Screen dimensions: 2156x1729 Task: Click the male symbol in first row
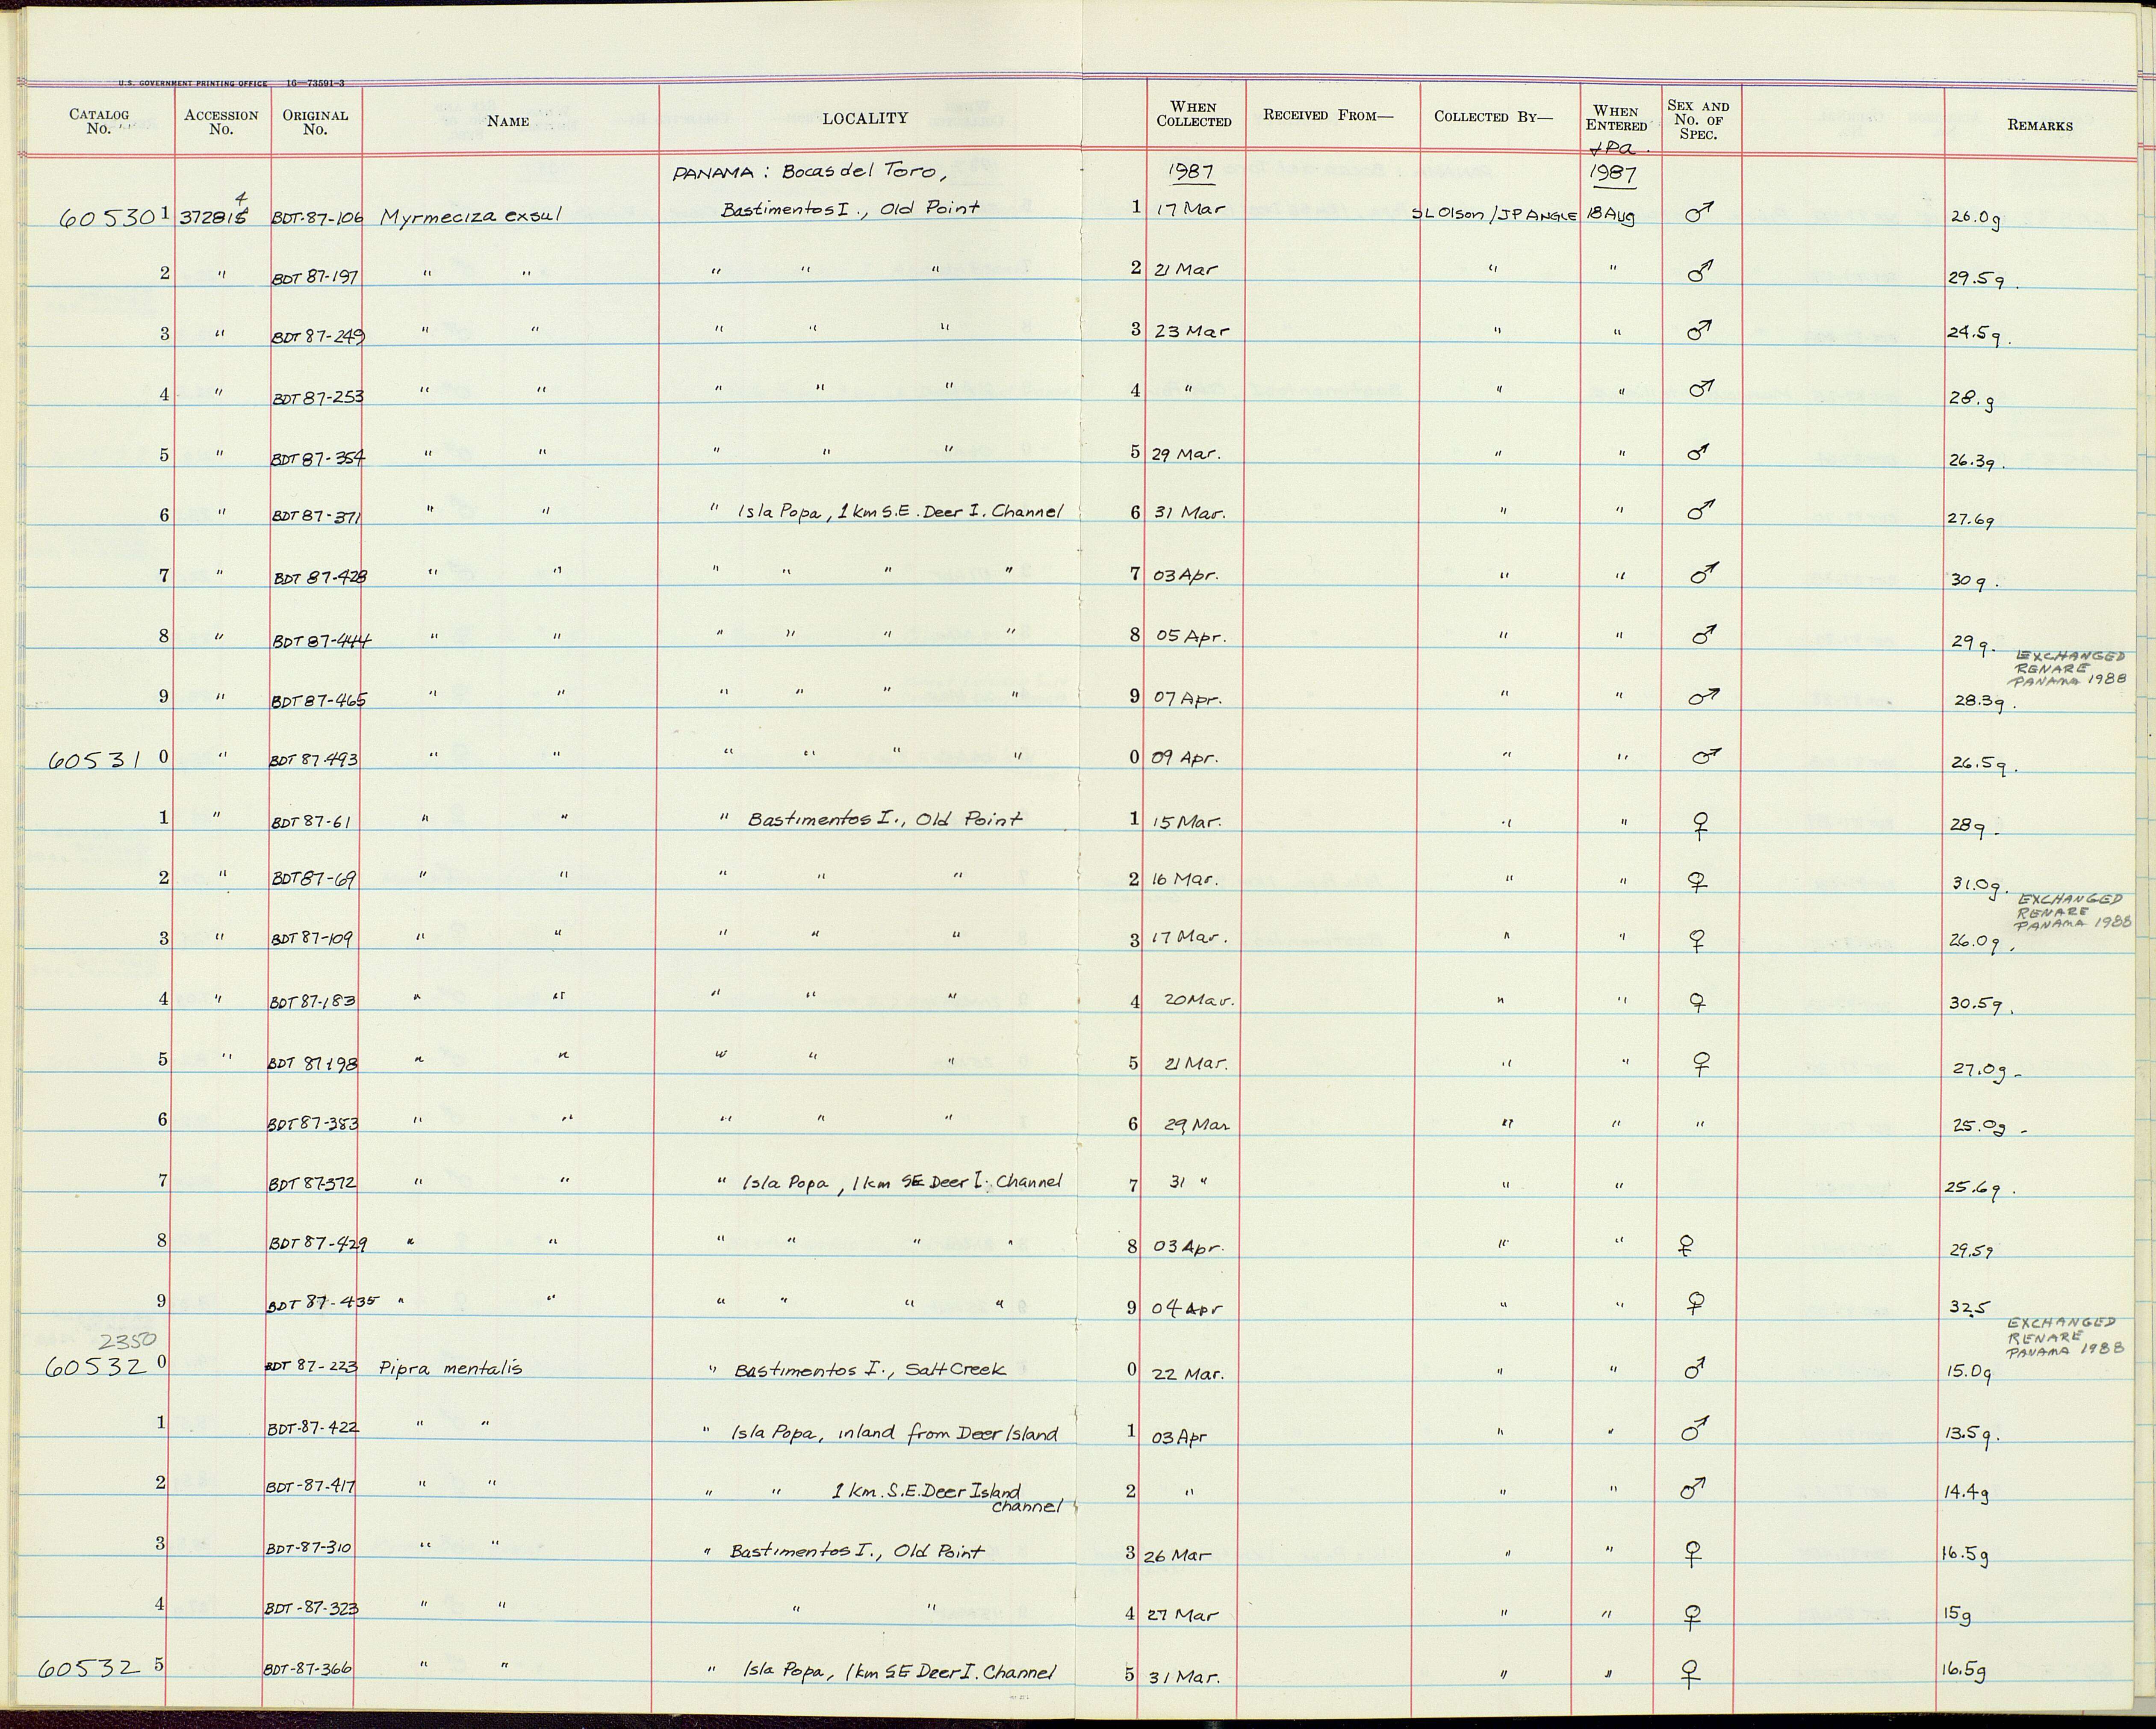[1699, 212]
